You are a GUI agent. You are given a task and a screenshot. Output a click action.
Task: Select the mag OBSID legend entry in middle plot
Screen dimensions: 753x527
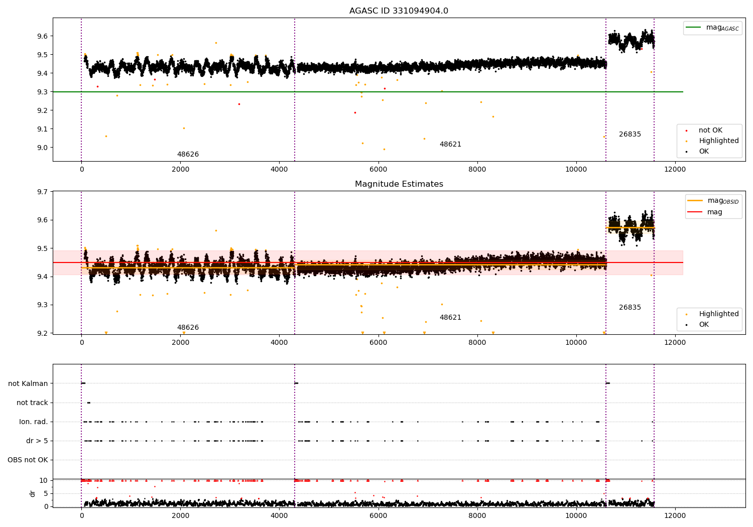713,201
